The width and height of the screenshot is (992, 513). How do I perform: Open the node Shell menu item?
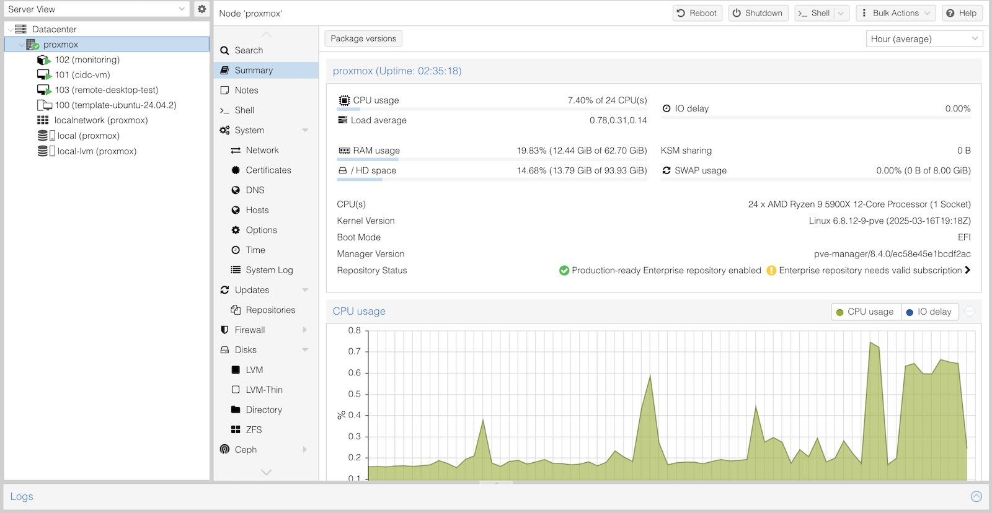pos(266,110)
